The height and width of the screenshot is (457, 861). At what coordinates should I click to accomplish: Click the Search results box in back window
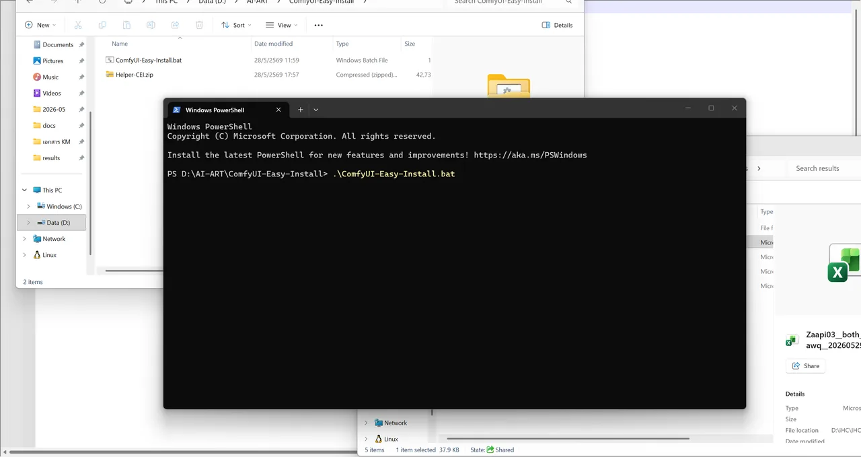[x=825, y=168]
